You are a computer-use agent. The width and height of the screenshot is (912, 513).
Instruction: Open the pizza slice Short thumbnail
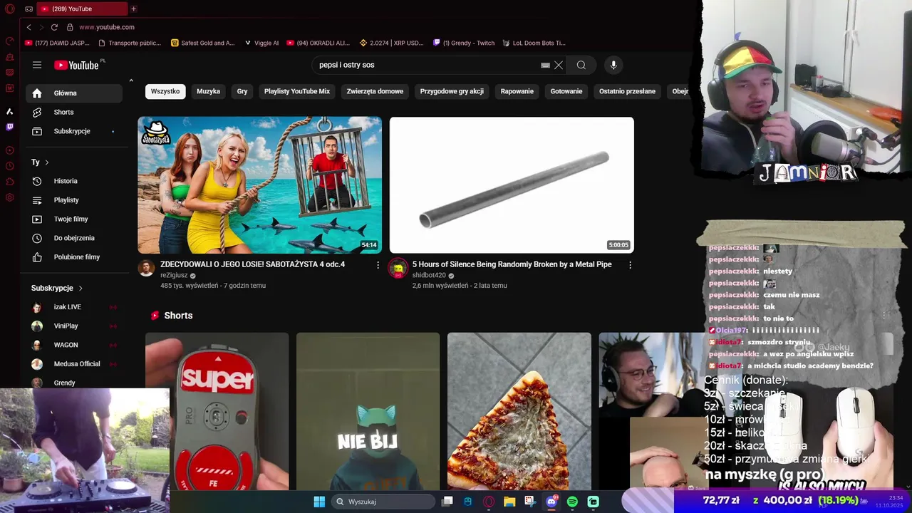click(x=519, y=412)
